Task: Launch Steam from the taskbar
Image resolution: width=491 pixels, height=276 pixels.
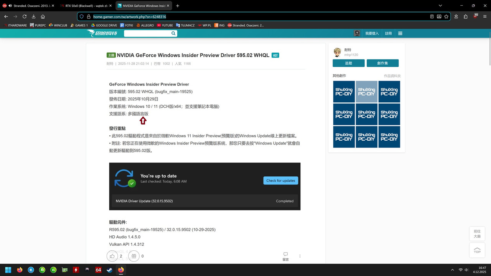Action: (x=110, y=270)
